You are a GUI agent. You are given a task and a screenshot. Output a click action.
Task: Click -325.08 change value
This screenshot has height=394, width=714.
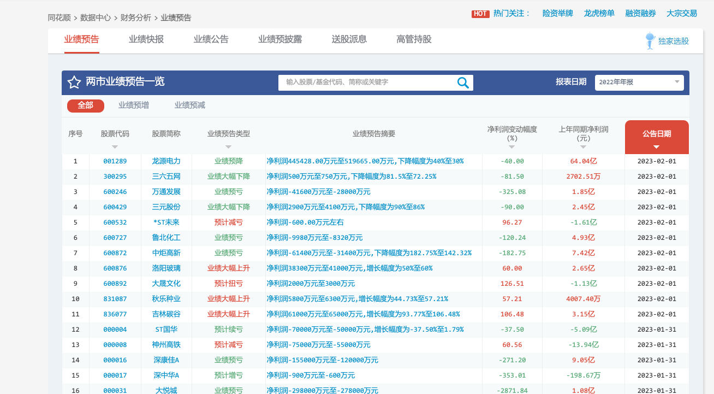512,192
